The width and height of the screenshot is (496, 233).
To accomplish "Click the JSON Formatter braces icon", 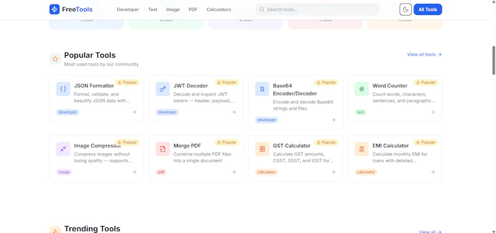I will click(63, 89).
